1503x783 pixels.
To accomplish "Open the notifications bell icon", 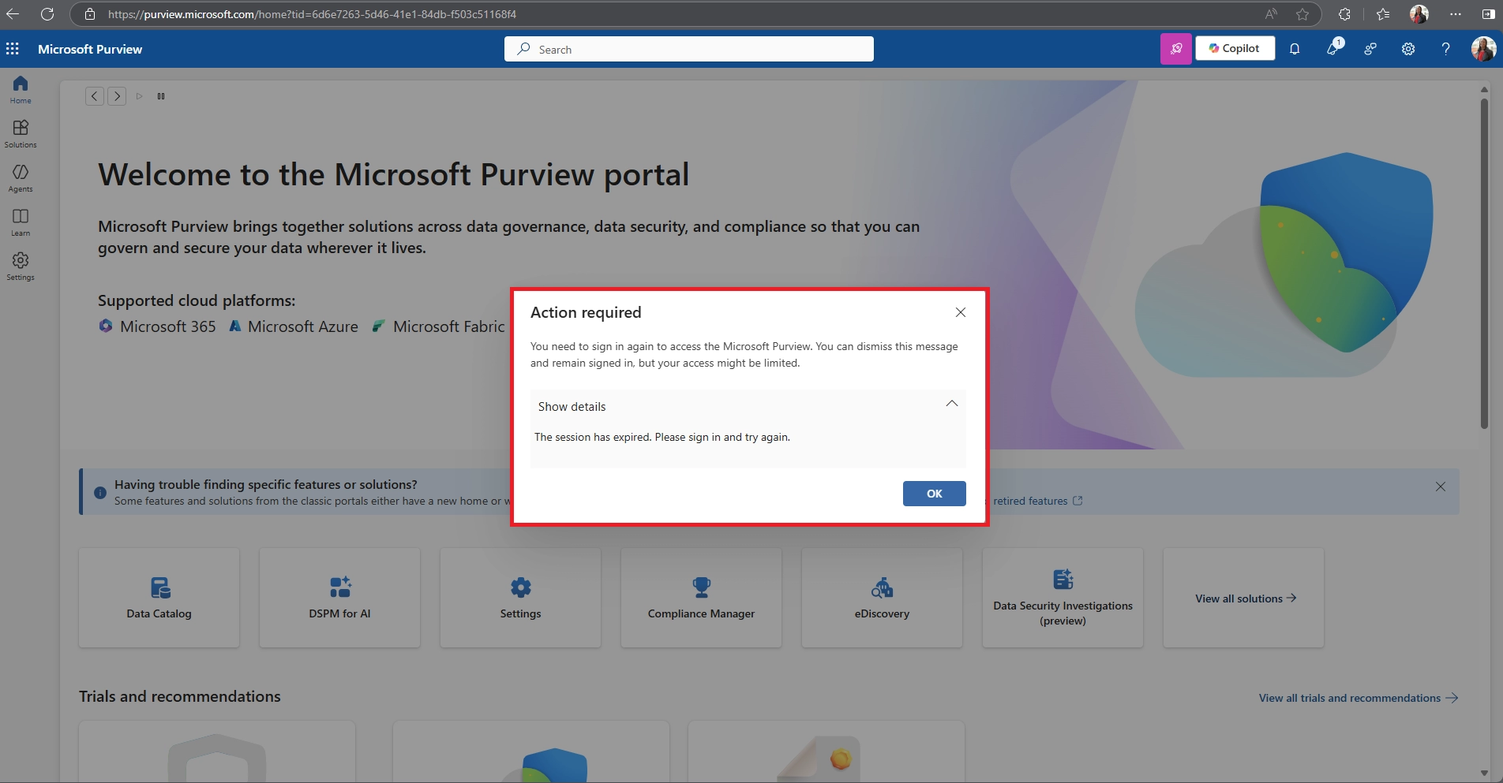I will 1295,49.
